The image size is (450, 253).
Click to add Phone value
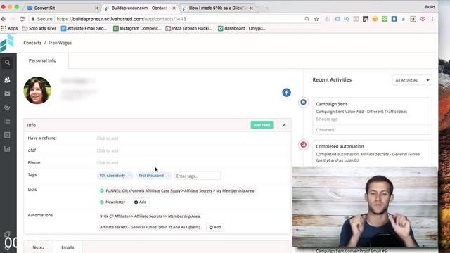pyautogui.click(x=108, y=163)
